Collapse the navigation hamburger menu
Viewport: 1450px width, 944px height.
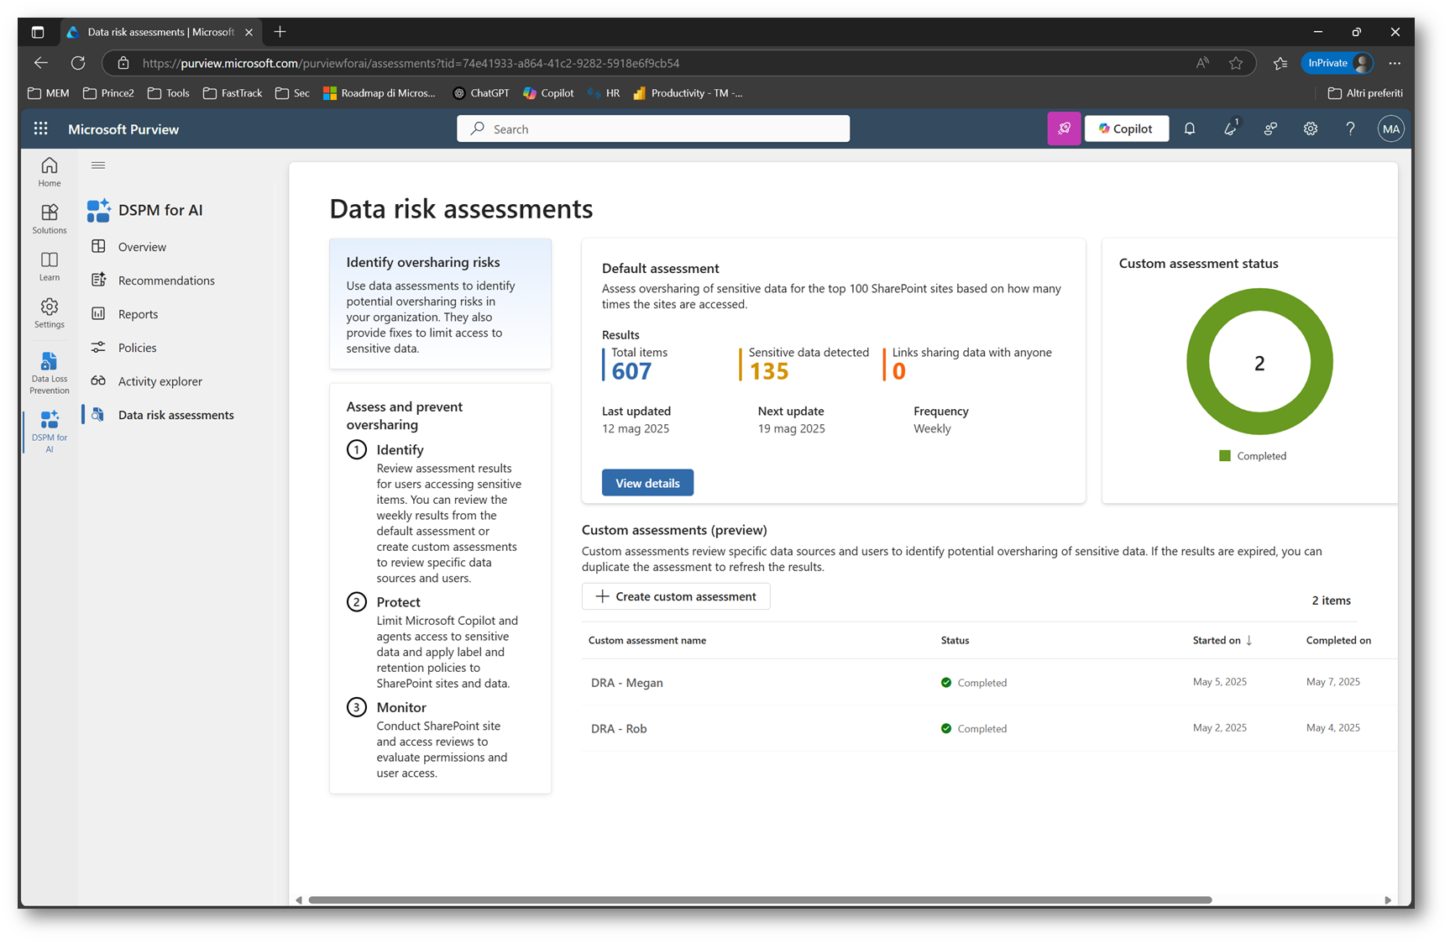tap(98, 165)
